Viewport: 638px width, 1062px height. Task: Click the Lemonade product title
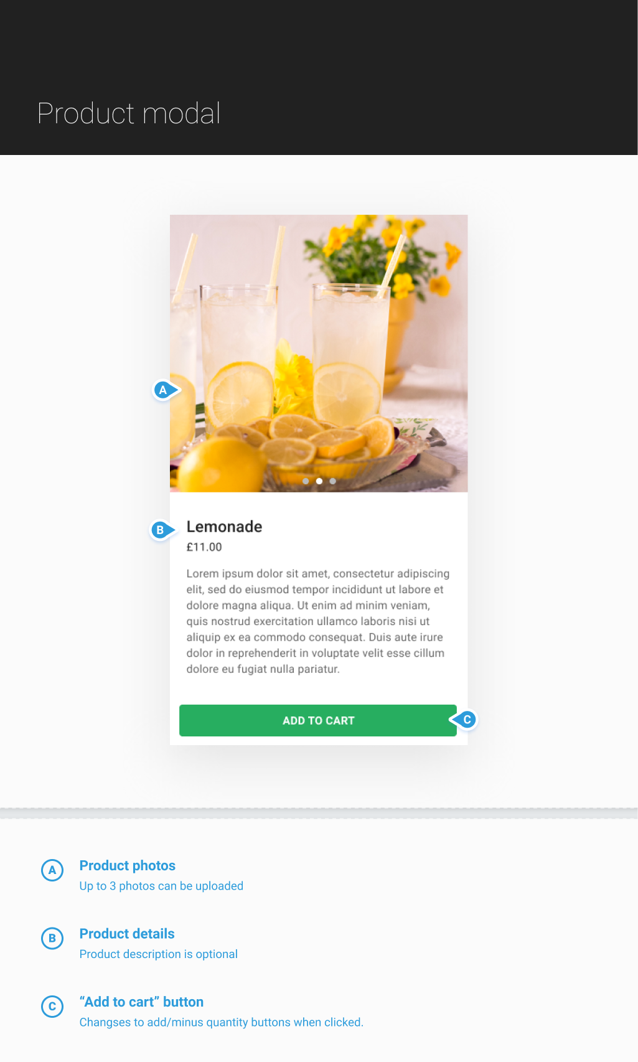pyautogui.click(x=224, y=527)
